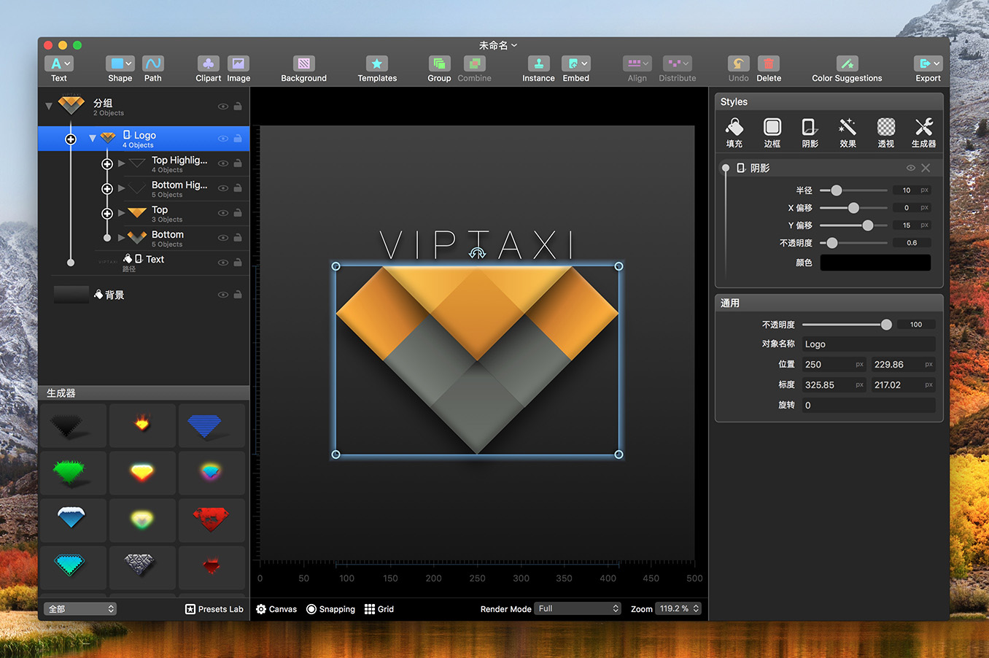Click the 对象名称 Logo name field
Image resolution: width=989 pixels, height=658 pixels.
click(868, 344)
